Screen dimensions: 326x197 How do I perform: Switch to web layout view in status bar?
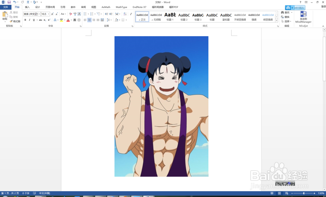point(287,193)
